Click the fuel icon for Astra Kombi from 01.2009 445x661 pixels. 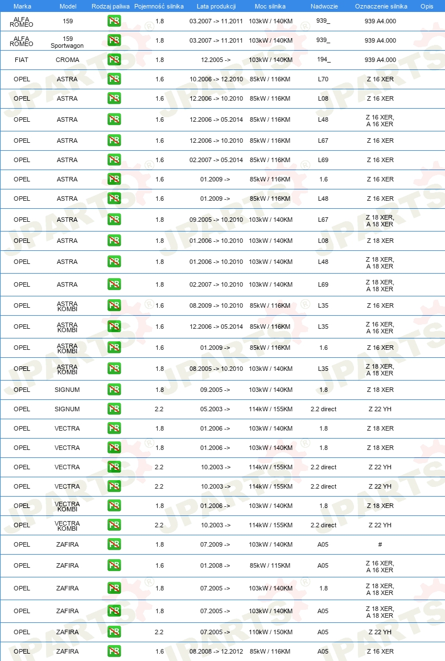pyautogui.click(x=114, y=348)
